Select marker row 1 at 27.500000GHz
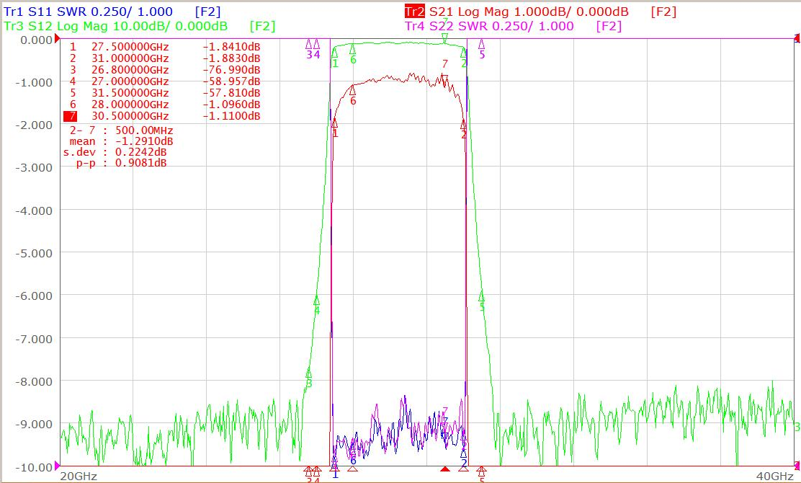Screen dimensions: 801x483 164,47
